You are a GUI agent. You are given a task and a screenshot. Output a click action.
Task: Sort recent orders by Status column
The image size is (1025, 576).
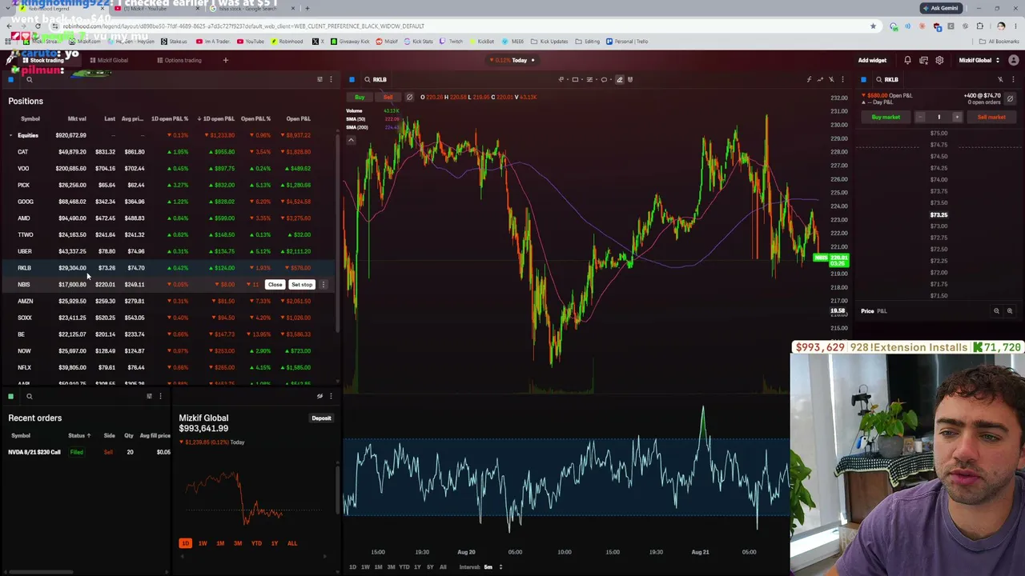pyautogui.click(x=79, y=435)
